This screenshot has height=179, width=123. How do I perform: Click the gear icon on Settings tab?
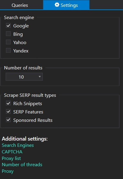click(x=57, y=5)
